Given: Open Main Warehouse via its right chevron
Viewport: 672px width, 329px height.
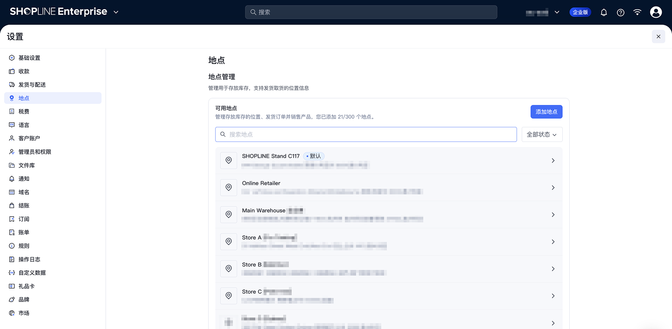Looking at the screenshot, I should (553, 215).
